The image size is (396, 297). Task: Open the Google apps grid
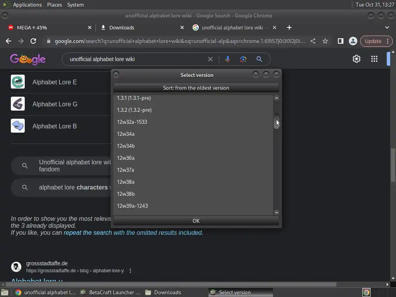[374, 59]
